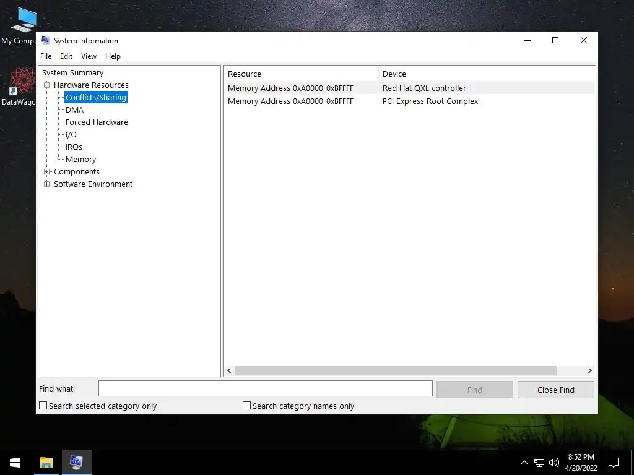Open the notification action center
This screenshot has width=634, height=475.
(614, 463)
